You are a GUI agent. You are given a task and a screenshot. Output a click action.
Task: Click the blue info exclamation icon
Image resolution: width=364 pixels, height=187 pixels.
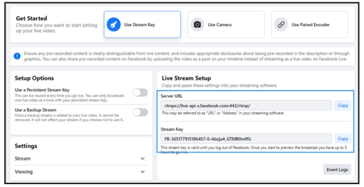click(17, 56)
